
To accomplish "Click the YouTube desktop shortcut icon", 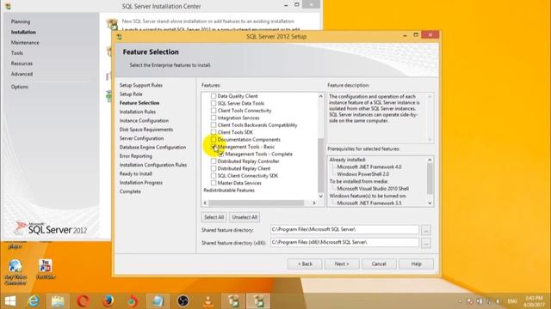I will pos(46,269).
